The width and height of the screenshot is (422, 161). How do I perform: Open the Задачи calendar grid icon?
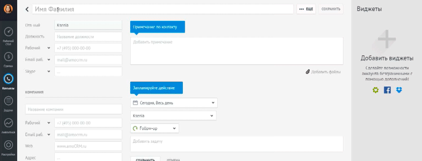click(9, 101)
